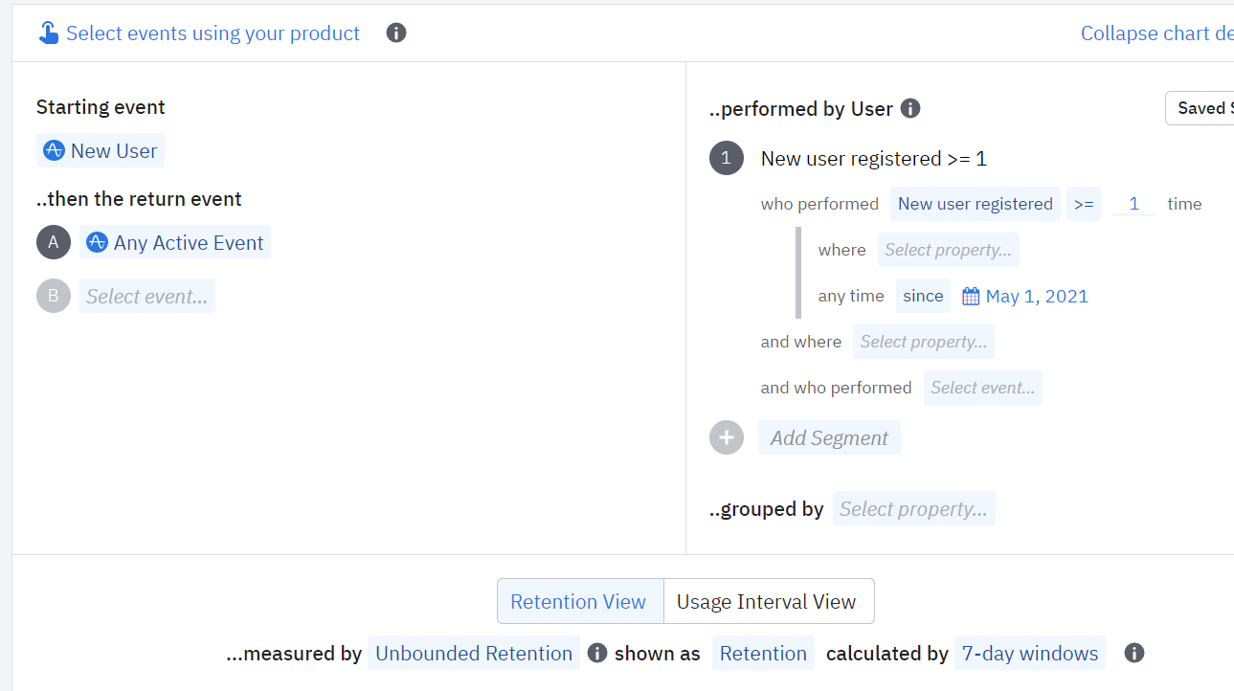Screen dimensions: 1234x691
Task: Click the grouped by Select property field
Action: click(913, 509)
